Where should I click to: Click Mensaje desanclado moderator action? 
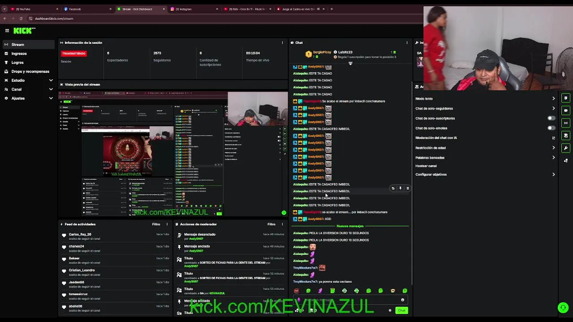[200, 234]
